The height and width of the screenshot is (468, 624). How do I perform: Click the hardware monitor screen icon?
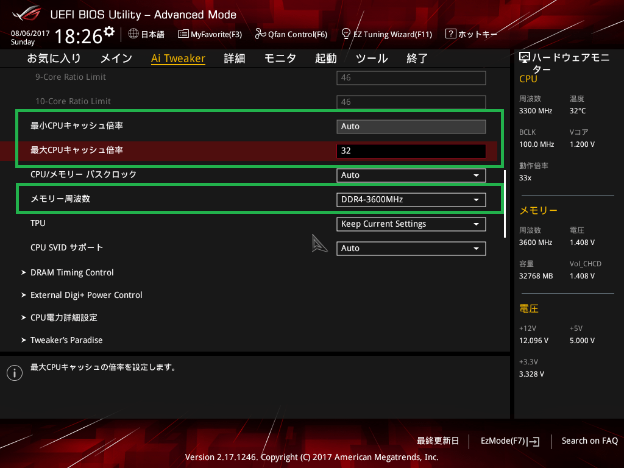[x=525, y=58]
